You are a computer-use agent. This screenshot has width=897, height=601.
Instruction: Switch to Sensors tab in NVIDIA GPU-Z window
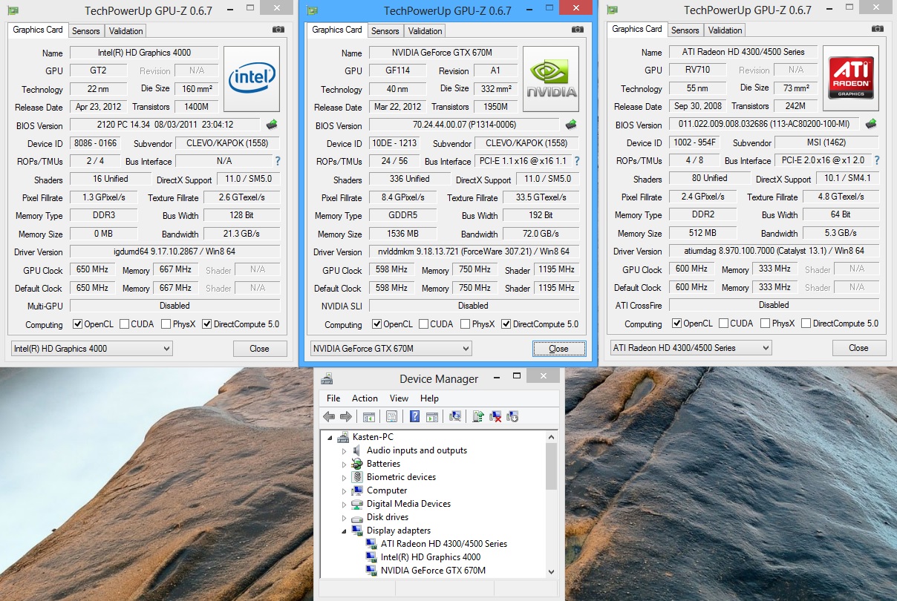(385, 30)
